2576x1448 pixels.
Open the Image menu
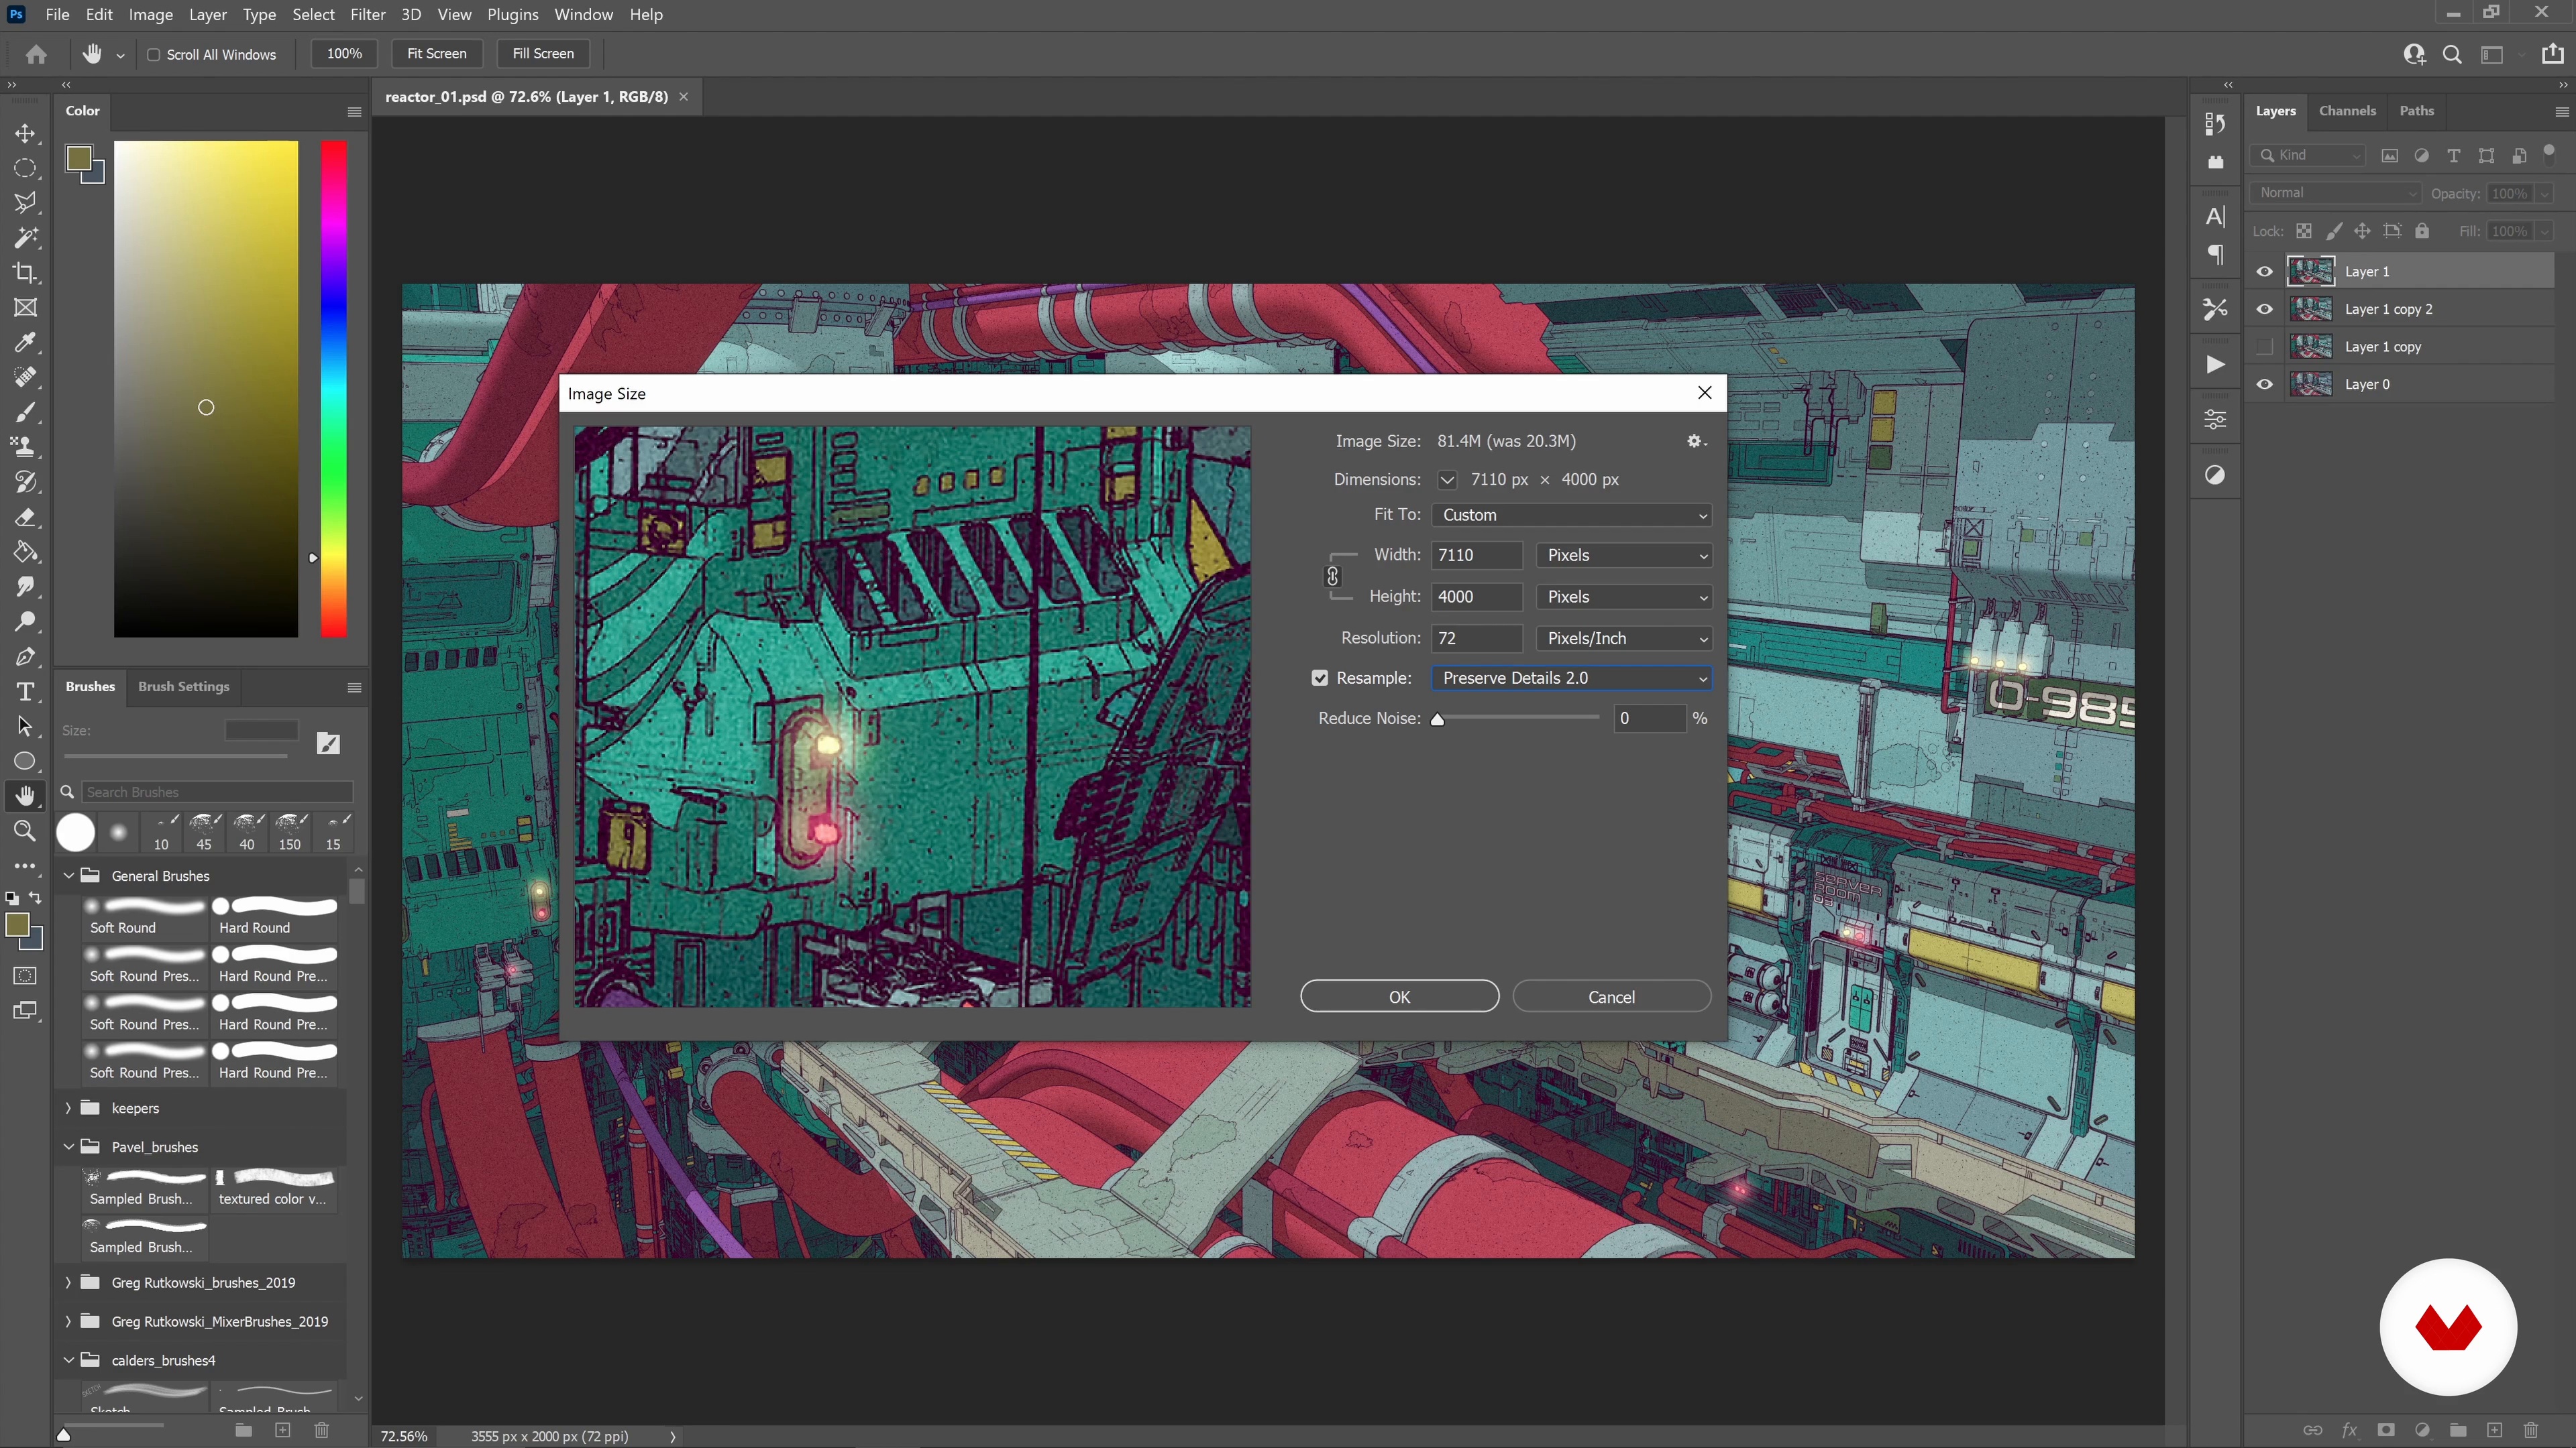click(150, 14)
